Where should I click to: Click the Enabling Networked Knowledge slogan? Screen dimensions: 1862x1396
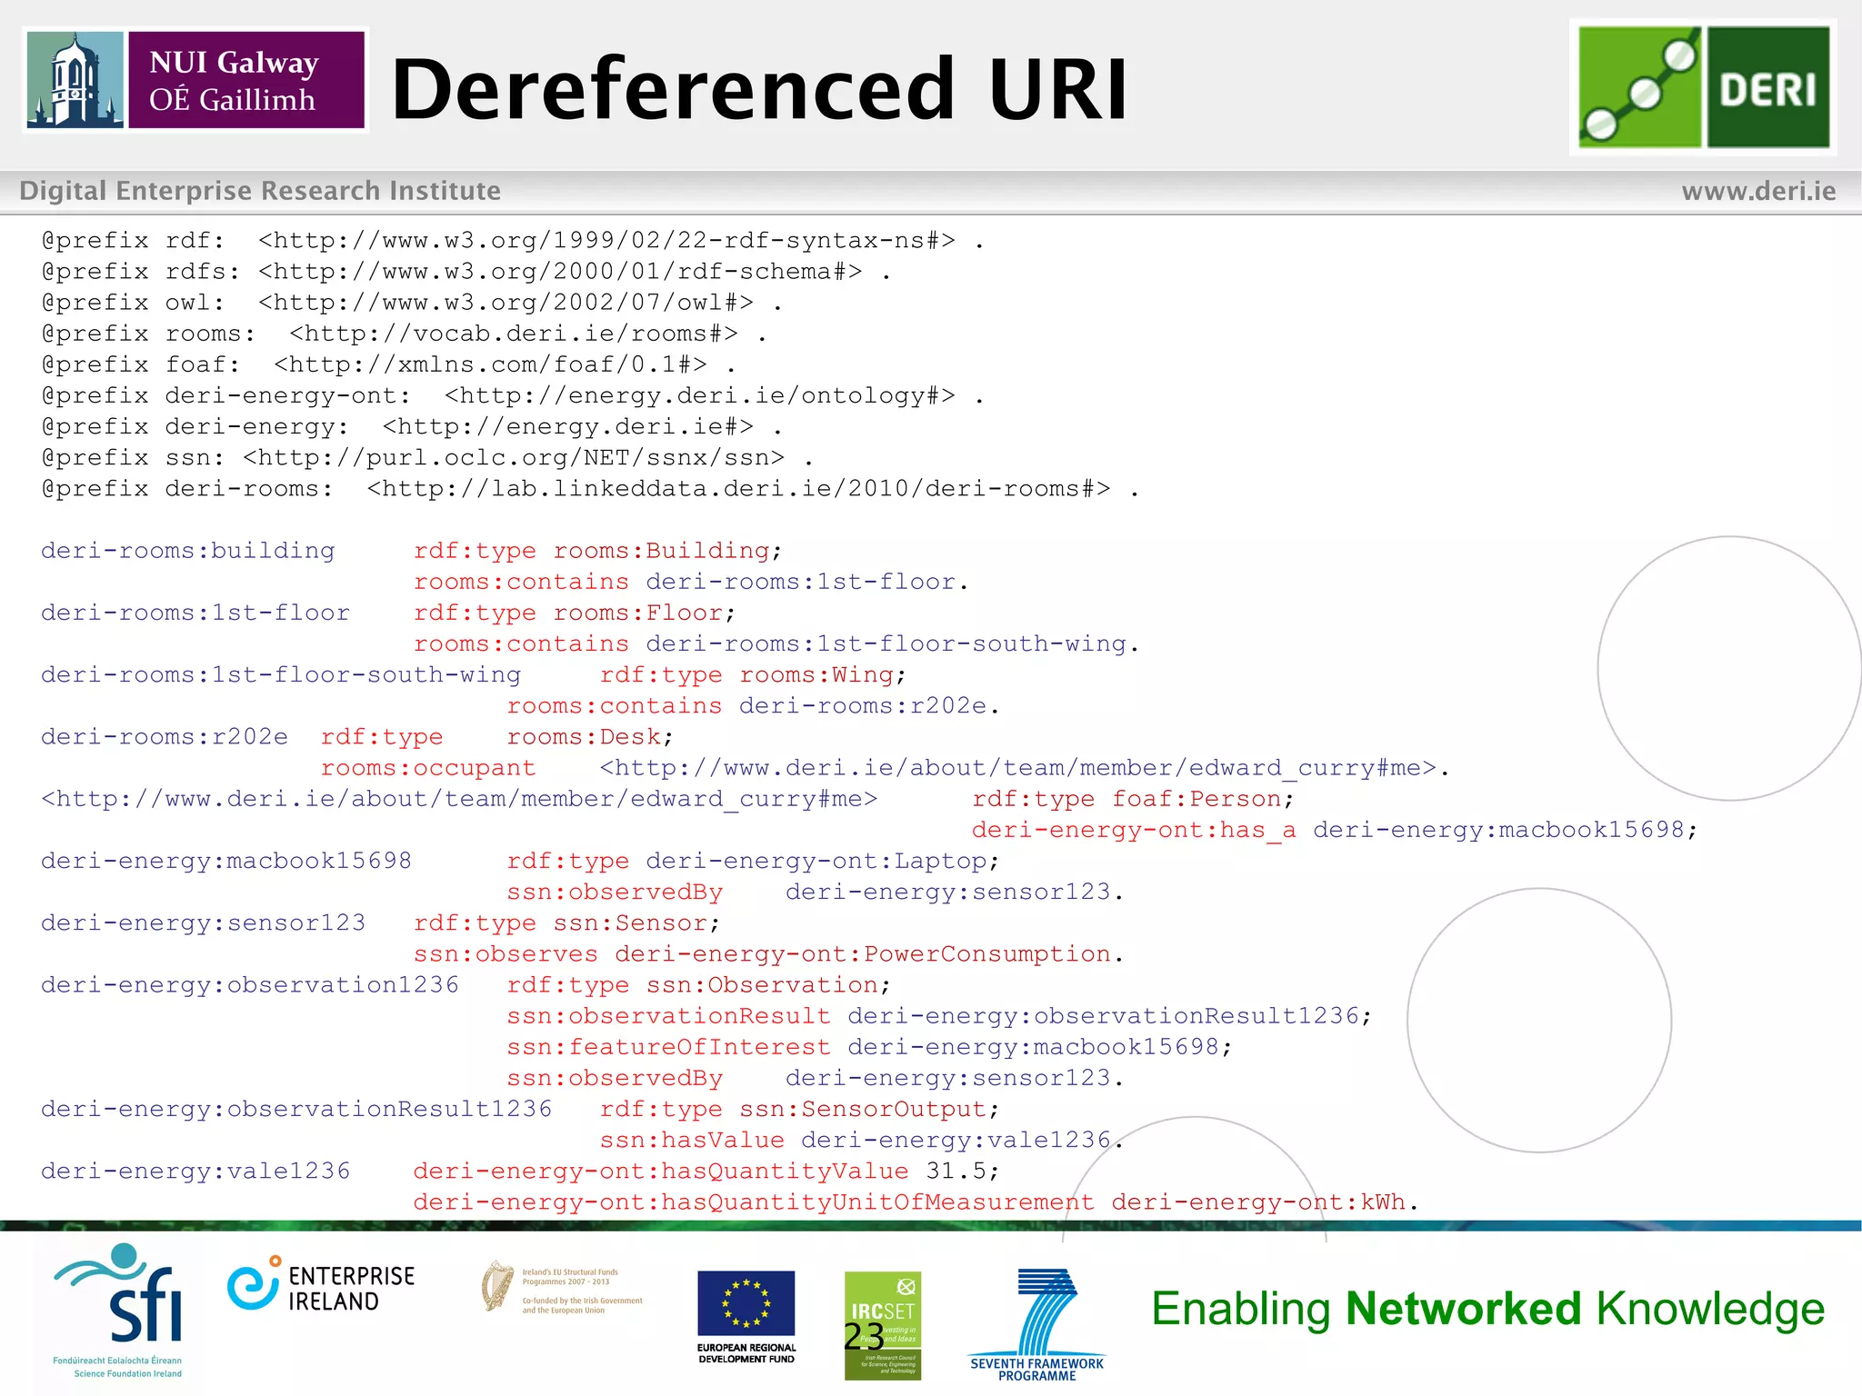[x=1487, y=1309]
